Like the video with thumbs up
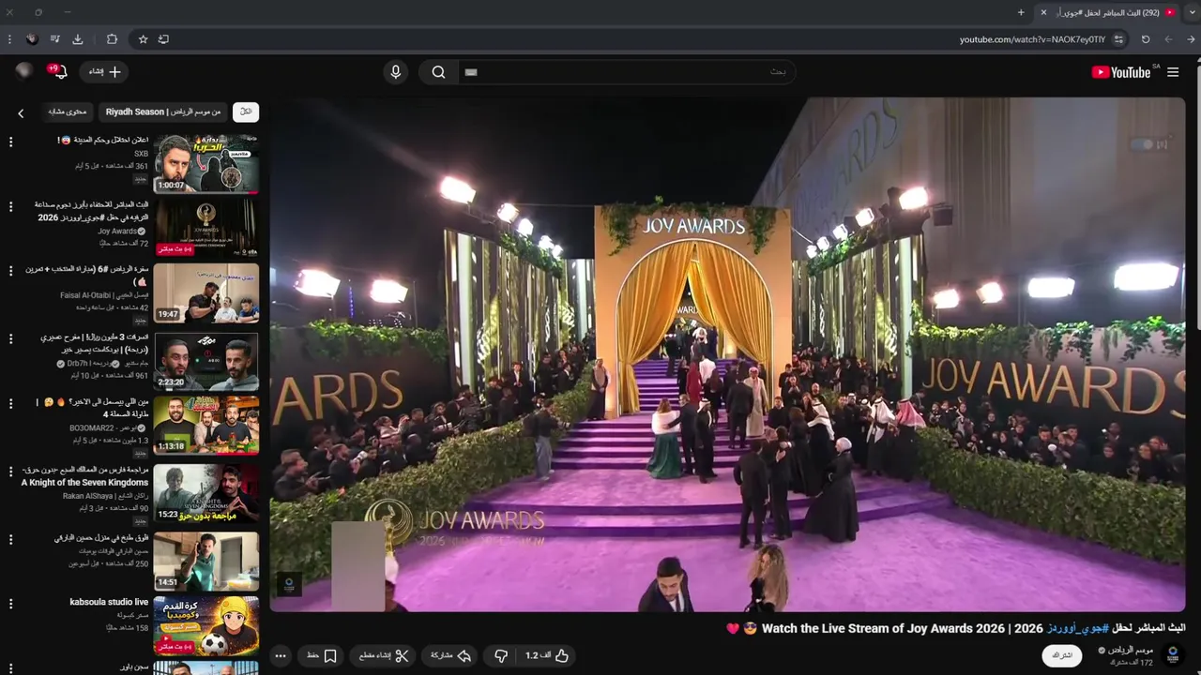This screenshot has width=1201, height=675. (x=548, y=656)
